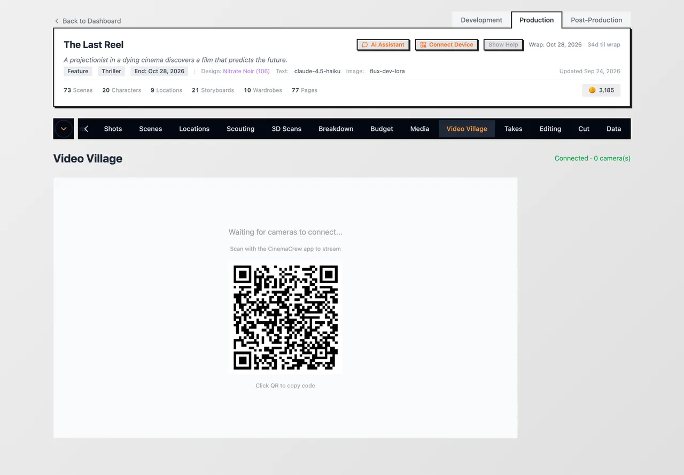
Task: Go to the Locations tab
Action: [x=194, y=129]
